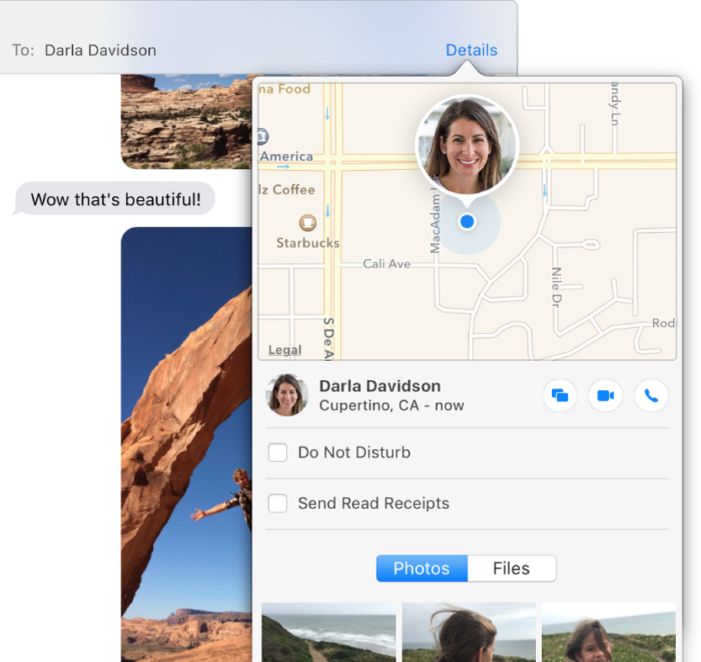Image resolution: width=701 pixels, height=662 pixels.
Task: Open the third photo thumbnail of girl
Action: tap(608, 632)
